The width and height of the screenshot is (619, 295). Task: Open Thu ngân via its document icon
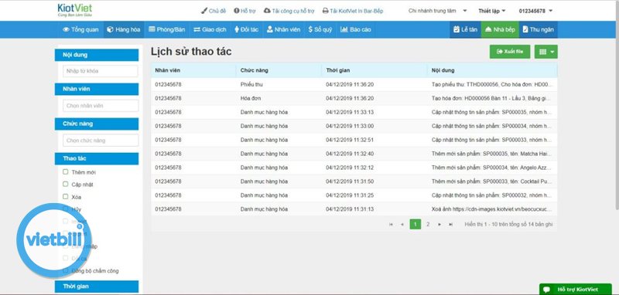[525, 29]
